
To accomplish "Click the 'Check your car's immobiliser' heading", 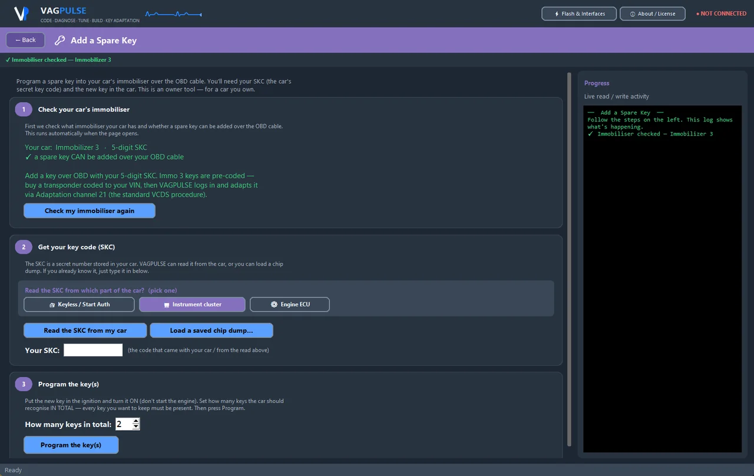I will coord(84,110).
